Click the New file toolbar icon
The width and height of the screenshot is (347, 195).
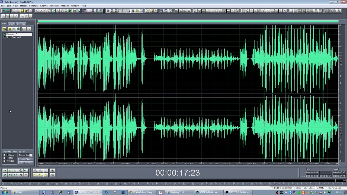[x=14, y=11]
